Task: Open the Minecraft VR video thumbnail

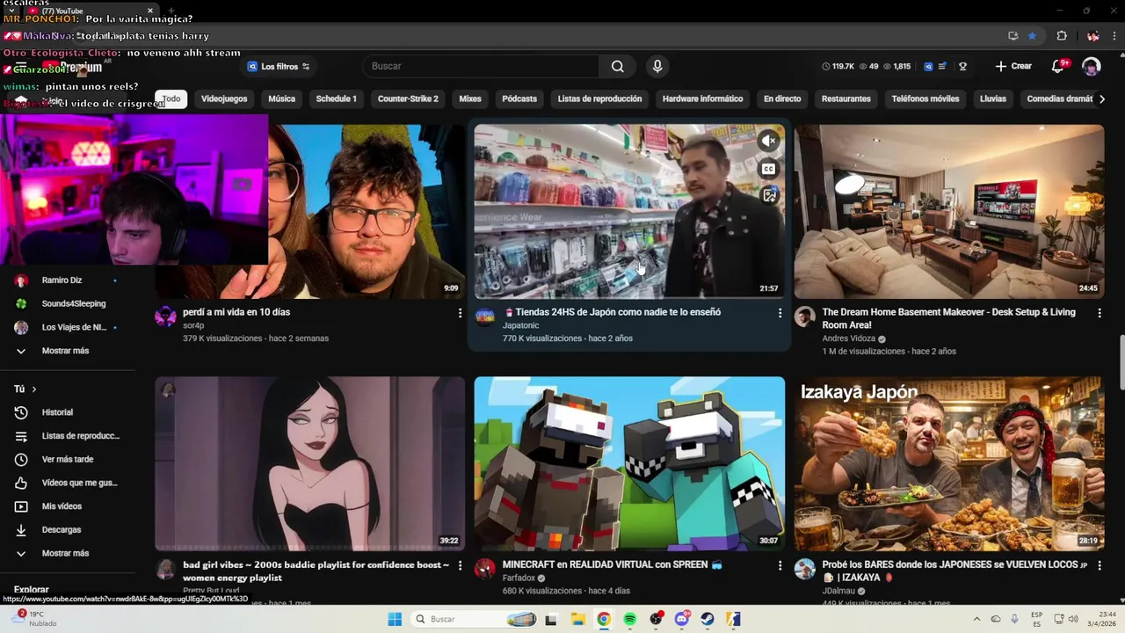Action: pos(629,463)
